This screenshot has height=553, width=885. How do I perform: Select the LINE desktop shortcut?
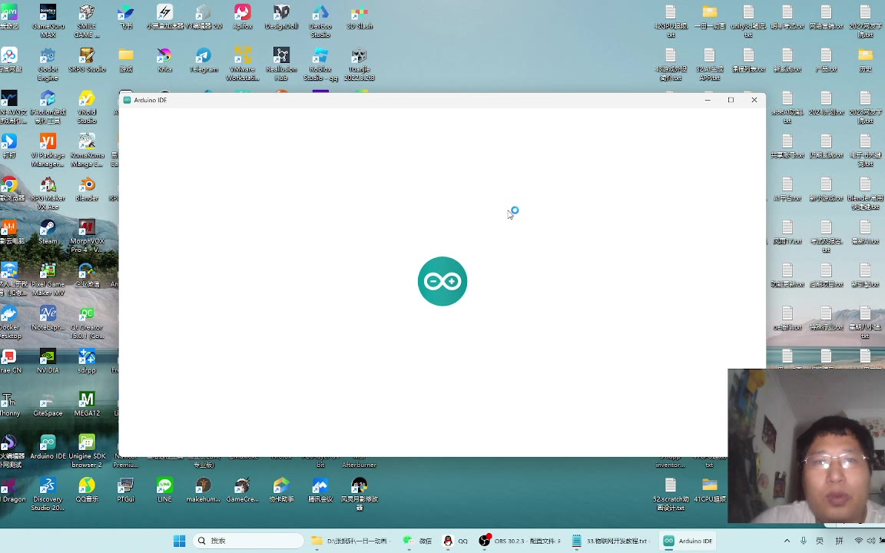pos(164,490)
